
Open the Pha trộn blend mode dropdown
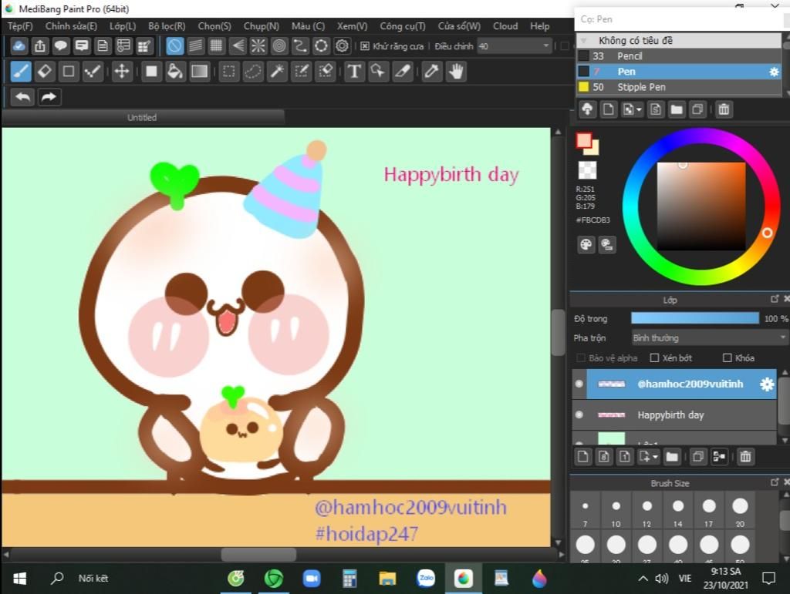point(710,337)
